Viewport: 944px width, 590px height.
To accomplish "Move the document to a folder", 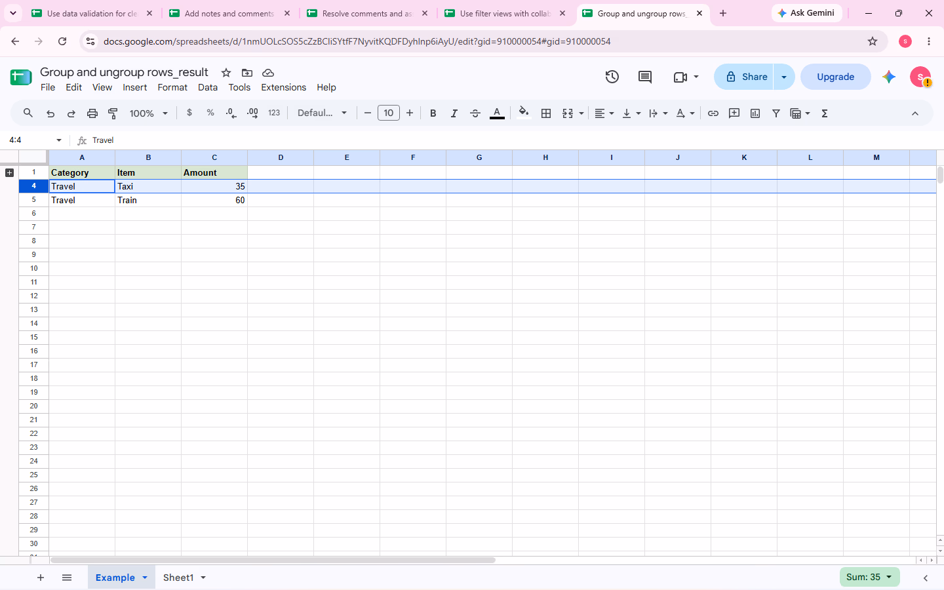I will [247, 73].
